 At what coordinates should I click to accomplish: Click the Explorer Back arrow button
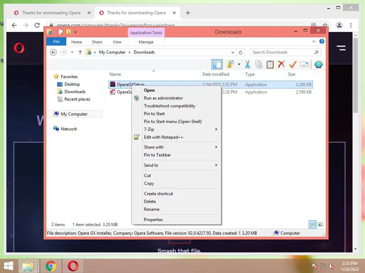coord(53,52)
